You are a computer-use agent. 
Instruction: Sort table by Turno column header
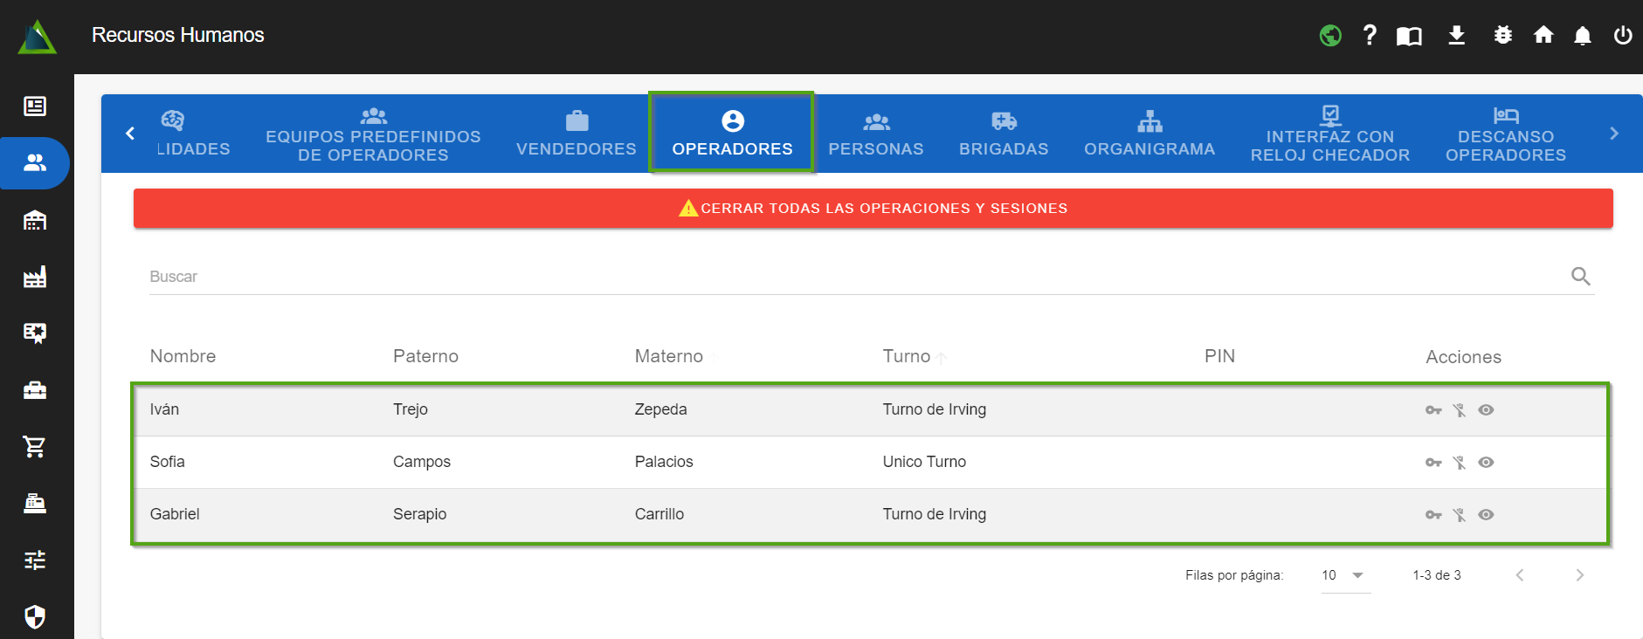(907, 356)
